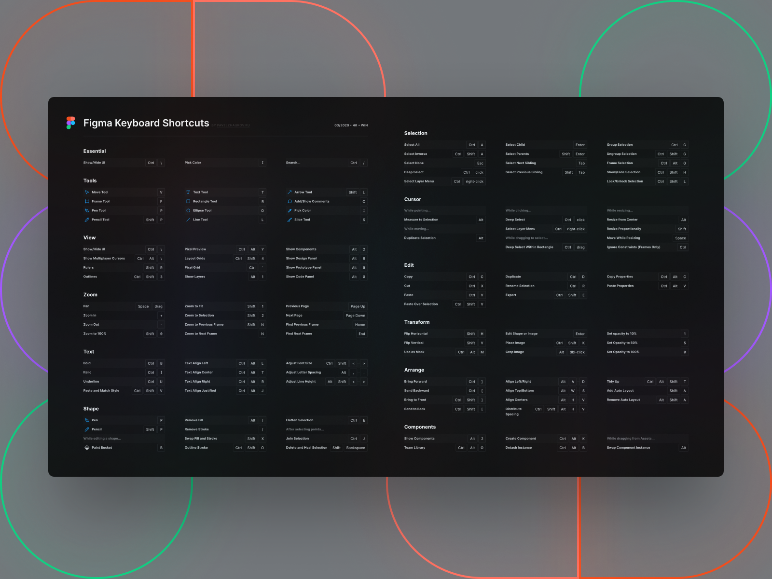The width and height of the screenshot is (772, 579).
Task: Click the Enter badge next to Select Child
Action: 580,144
